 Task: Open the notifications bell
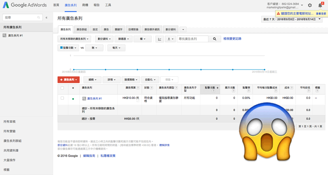click(x=320, y=5)
